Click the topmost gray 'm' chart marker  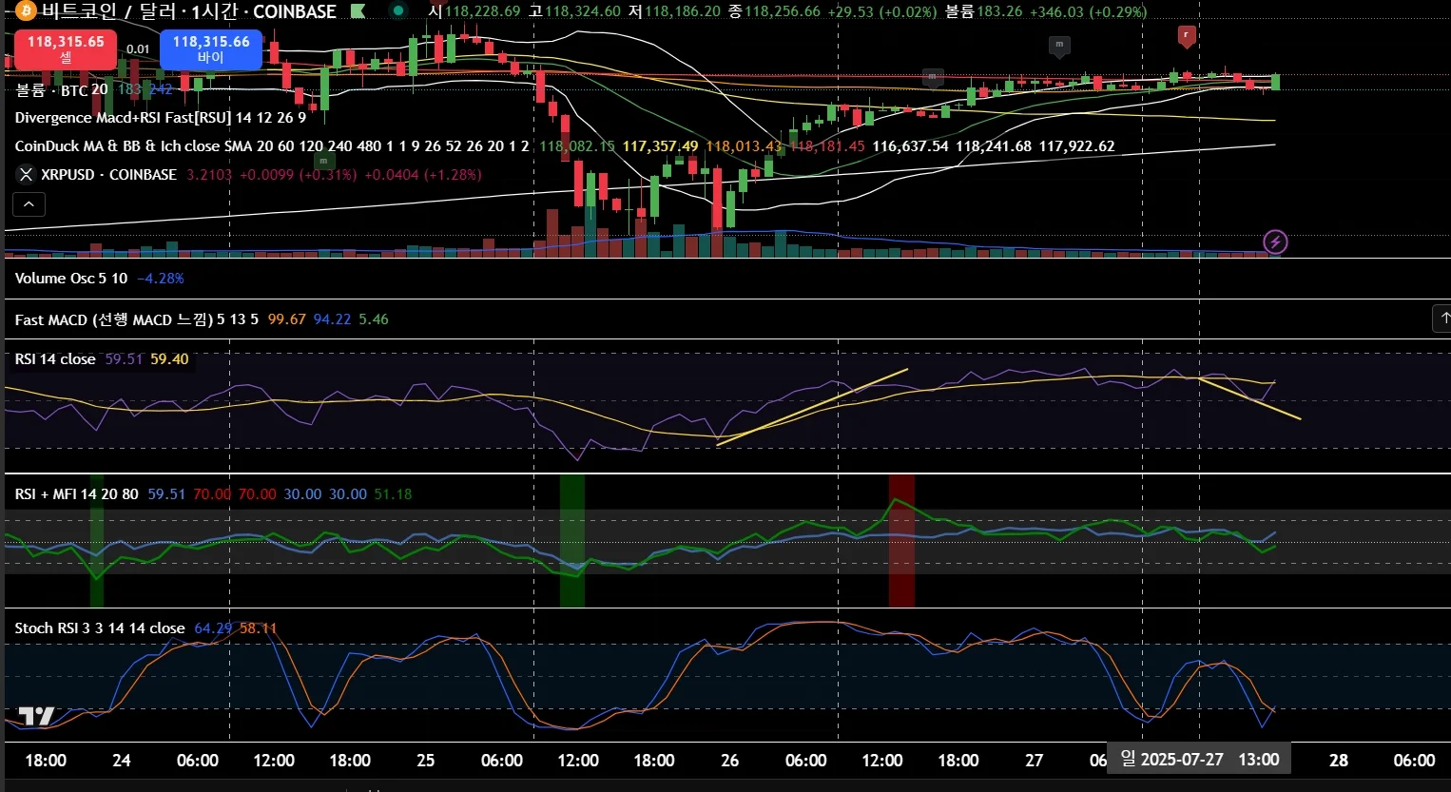[1059, 46]
